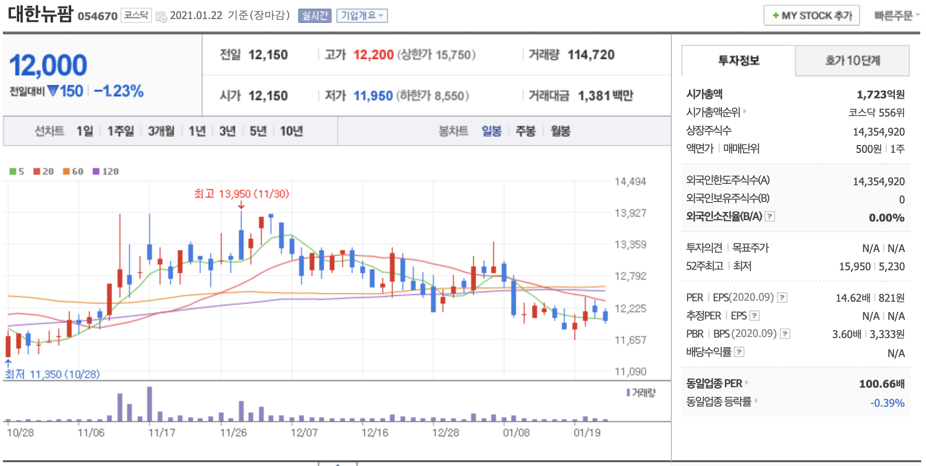
Task: Click the calendar icon beside the date
Action: pos(162,17)
